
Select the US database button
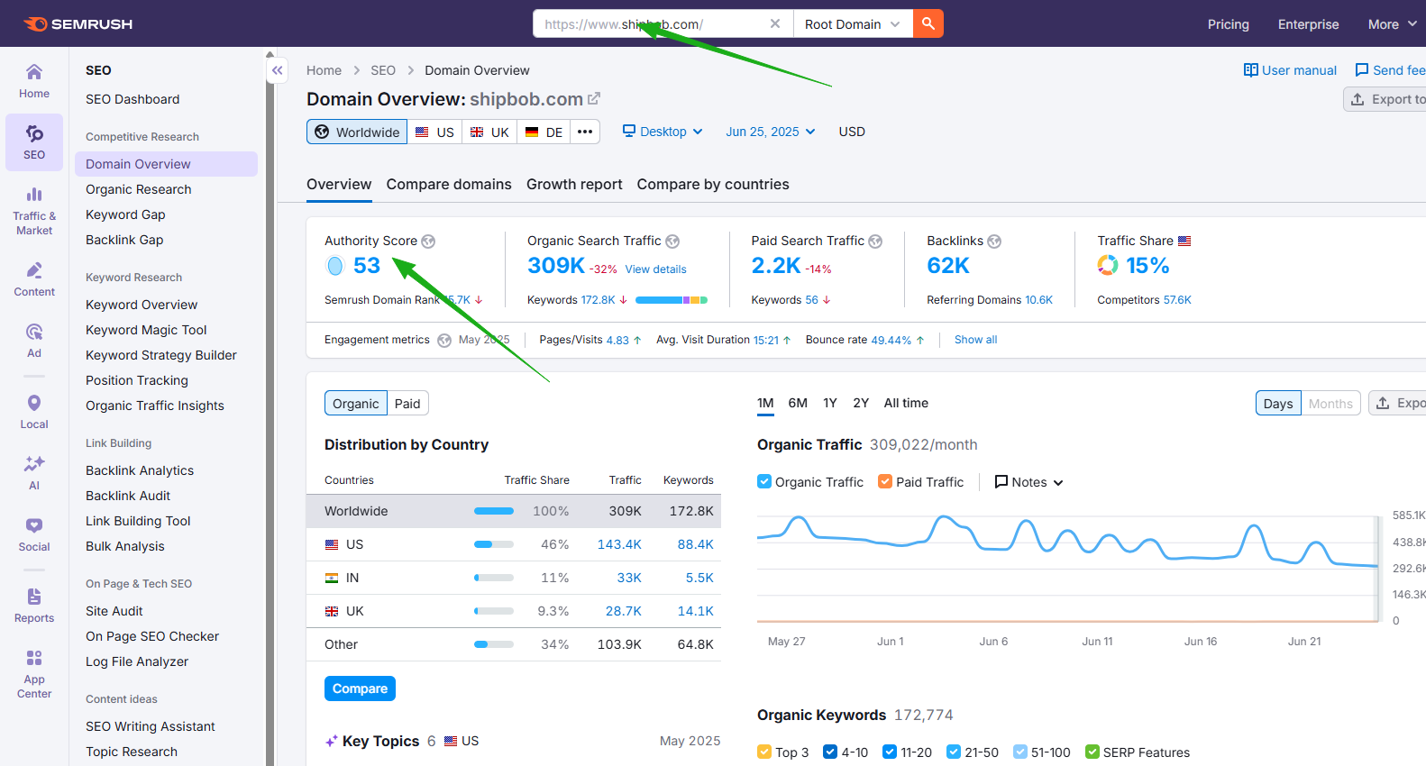click(x=434, y=132)
